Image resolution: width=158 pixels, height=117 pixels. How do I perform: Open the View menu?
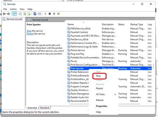pyautogui.click(x=22, y=9)
